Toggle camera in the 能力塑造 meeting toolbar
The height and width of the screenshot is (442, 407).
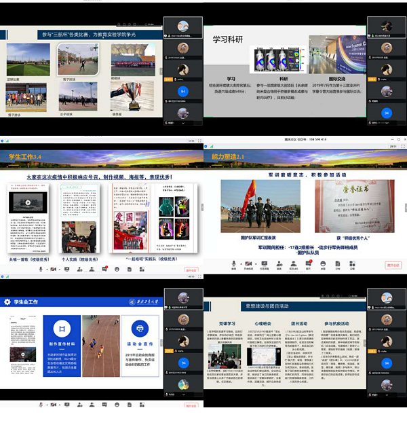pos(248,264)
